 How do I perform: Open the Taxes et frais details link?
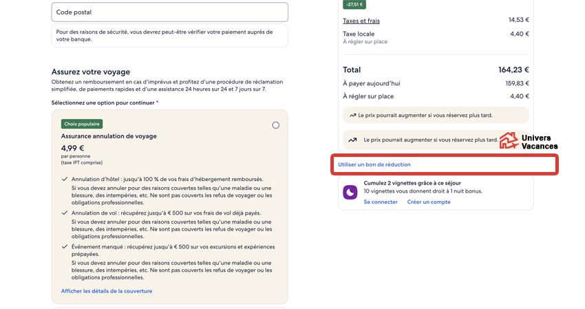pos(361,21)
